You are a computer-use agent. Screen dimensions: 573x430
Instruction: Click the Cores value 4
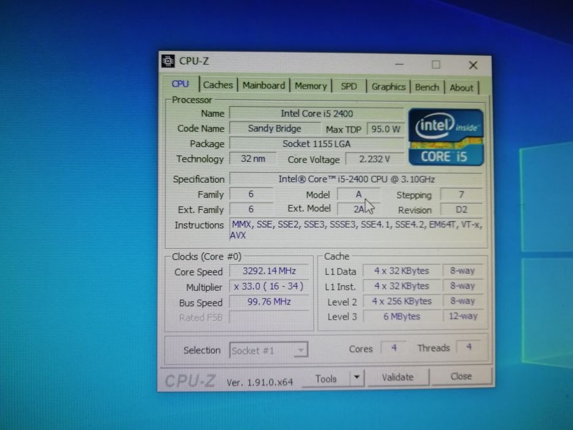click(x=394, y=347)
